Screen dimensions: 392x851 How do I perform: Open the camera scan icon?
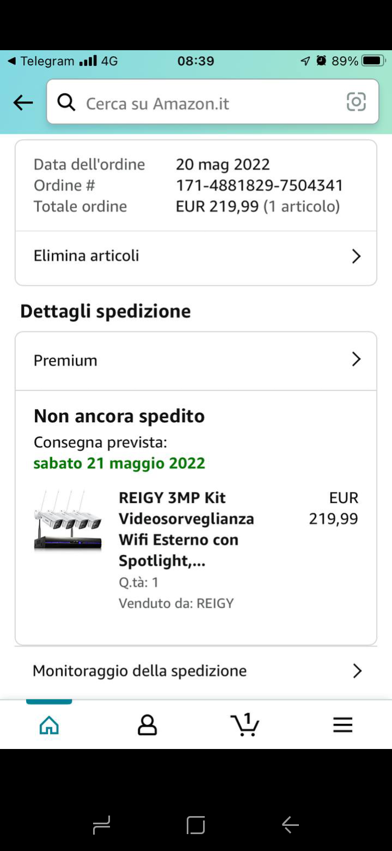(x=356, y=102)
